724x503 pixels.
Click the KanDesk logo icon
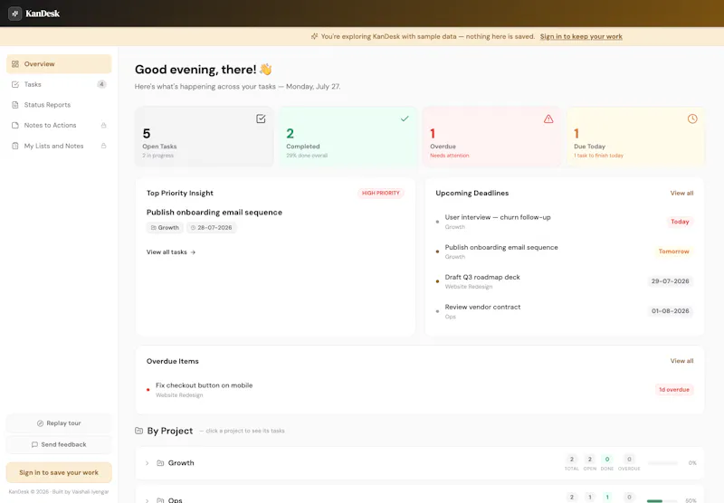(x=14, y=14)
